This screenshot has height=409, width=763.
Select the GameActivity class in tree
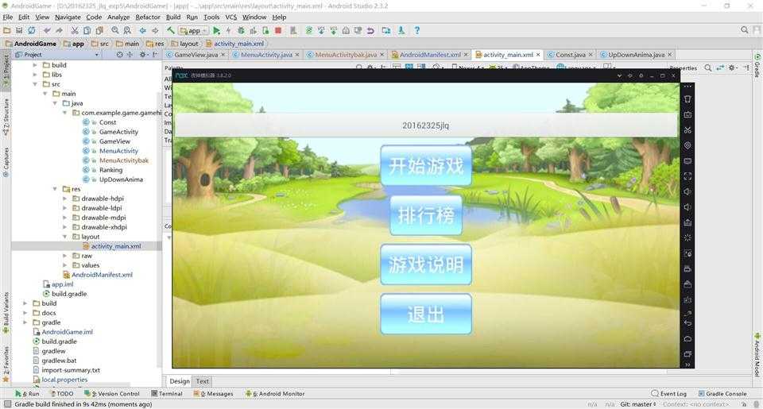pyautogui.click(x=118, y=132)
